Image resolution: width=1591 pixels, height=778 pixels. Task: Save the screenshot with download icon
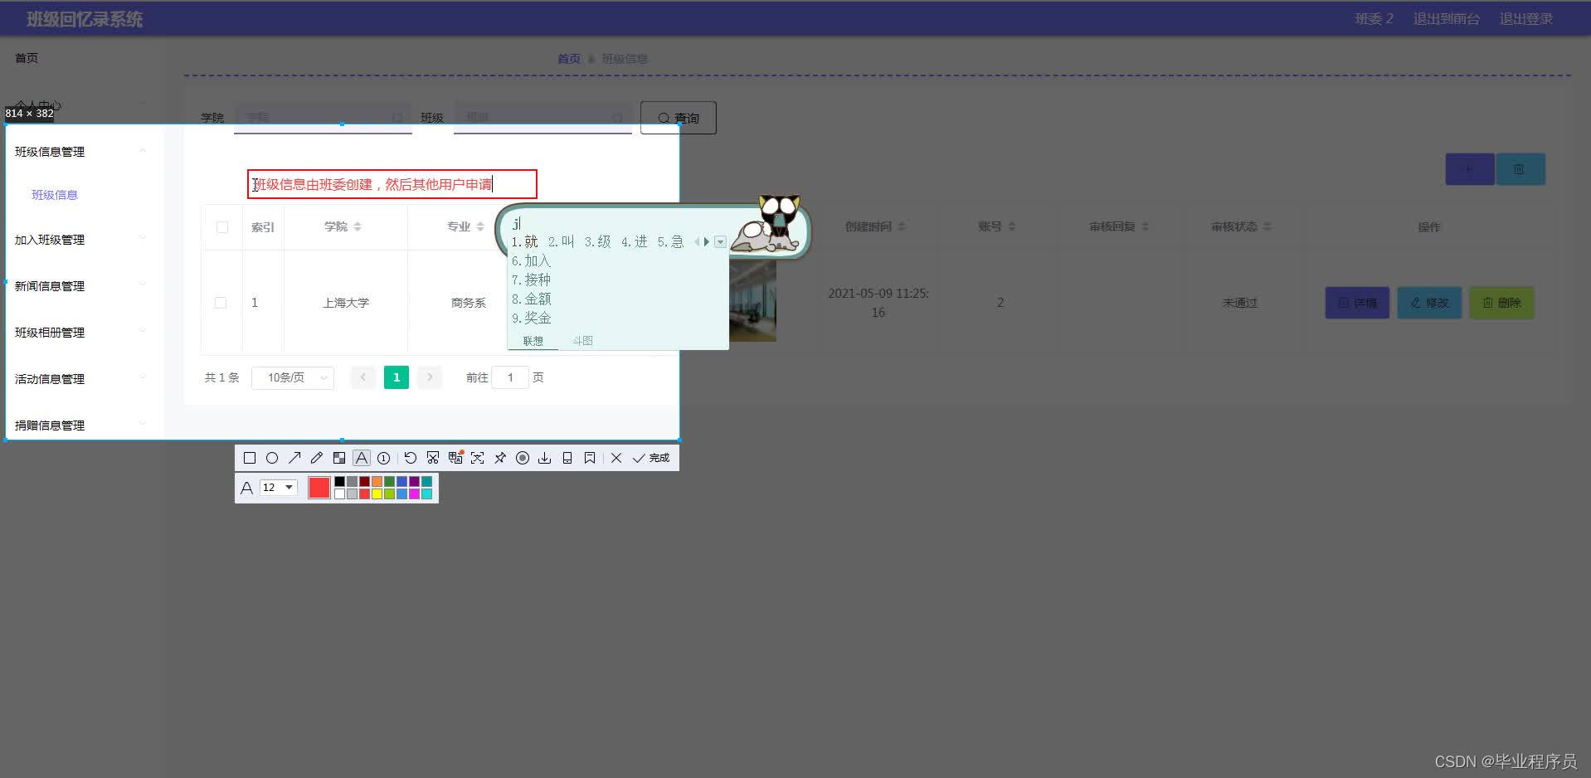tap(545, 458)
